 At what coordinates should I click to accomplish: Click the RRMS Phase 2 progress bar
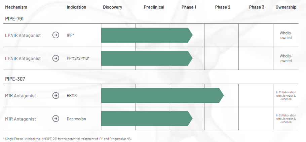click(161, 96)
